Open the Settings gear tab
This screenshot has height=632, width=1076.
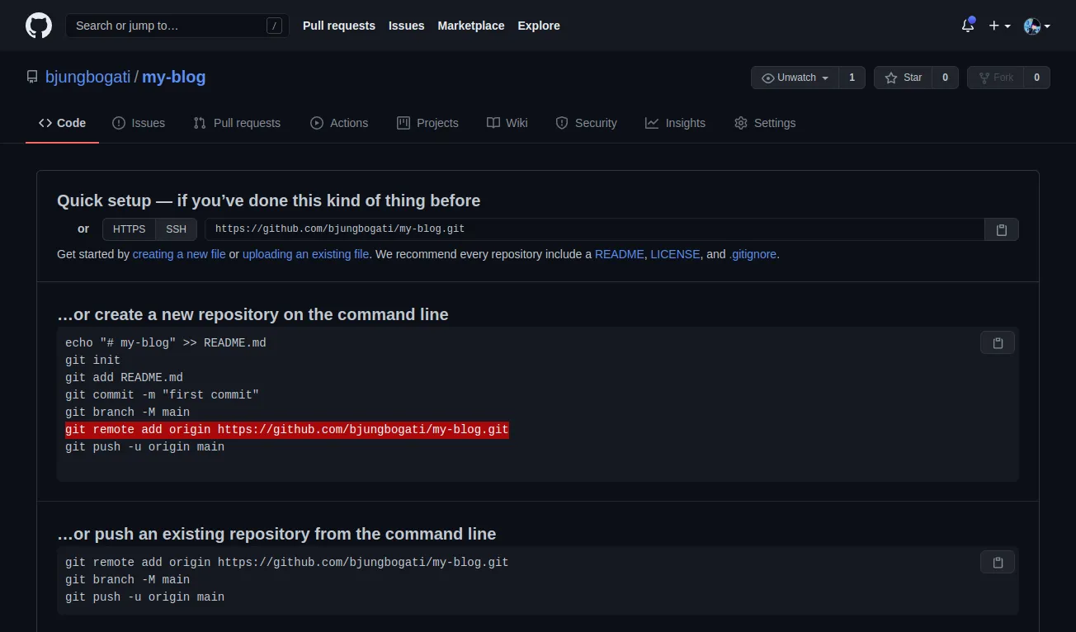pyautogui.click(x=765, y=123)
